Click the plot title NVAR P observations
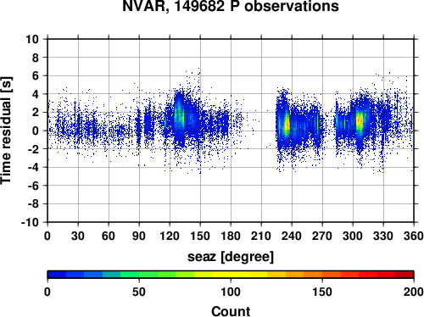424x317 pixels. coord(231,6)
